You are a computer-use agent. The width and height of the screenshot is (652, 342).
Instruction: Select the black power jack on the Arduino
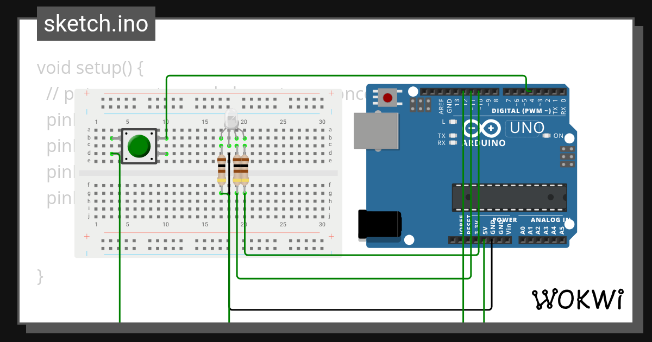tap(379, 224)
